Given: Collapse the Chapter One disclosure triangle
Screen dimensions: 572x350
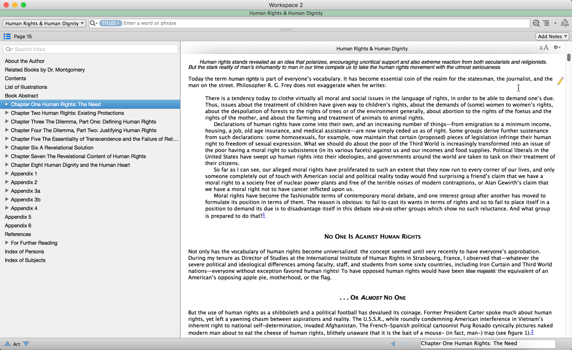Looking at the screenshot, I should pos(7,104).
